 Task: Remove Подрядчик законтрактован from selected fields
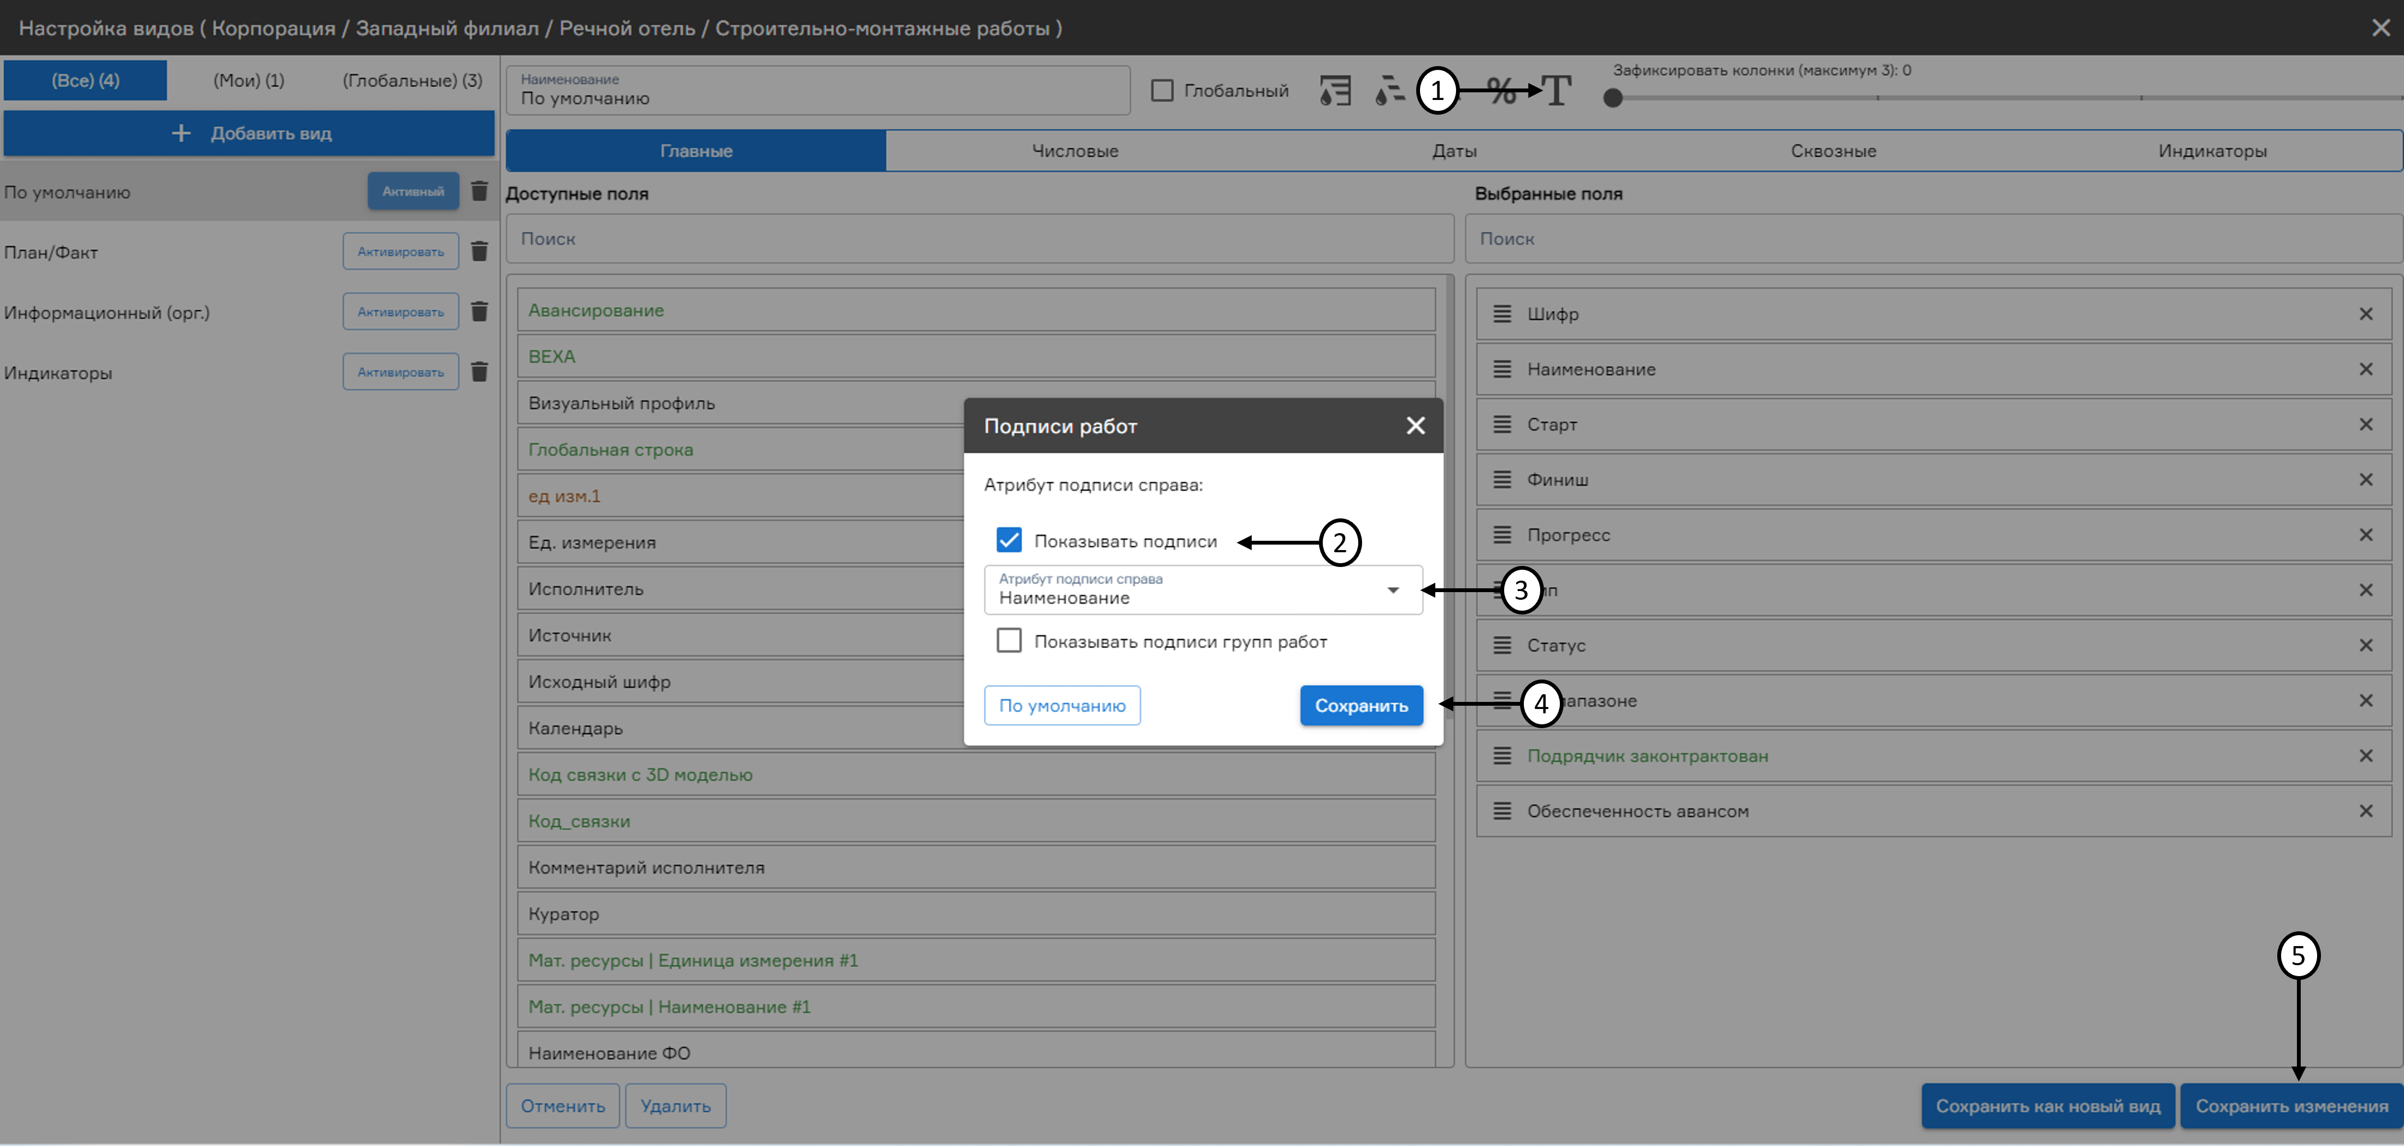point(2366,756)
